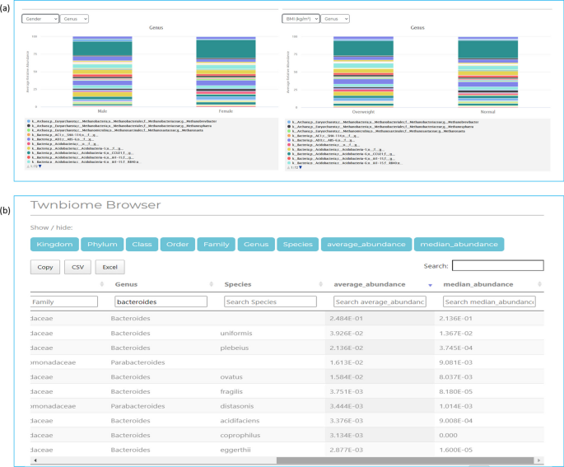The height and width of the screenshot is (467, 564).
Task: Click the Search Species filter field
Action: click(x=271, y=301)
